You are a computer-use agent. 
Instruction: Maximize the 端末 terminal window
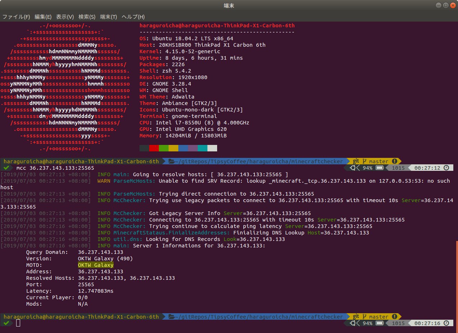point(445,5)
